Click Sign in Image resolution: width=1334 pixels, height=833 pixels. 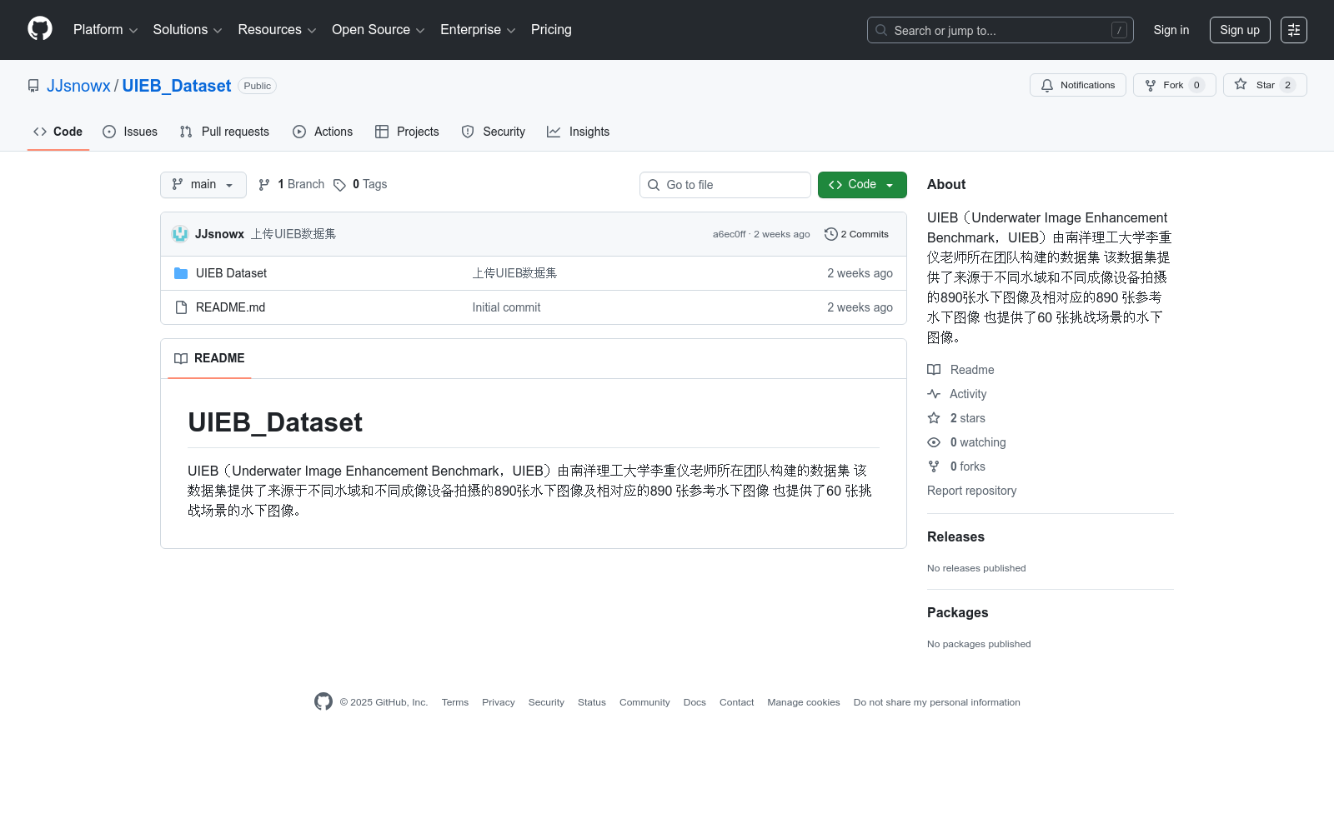(x=1171, y=30)
